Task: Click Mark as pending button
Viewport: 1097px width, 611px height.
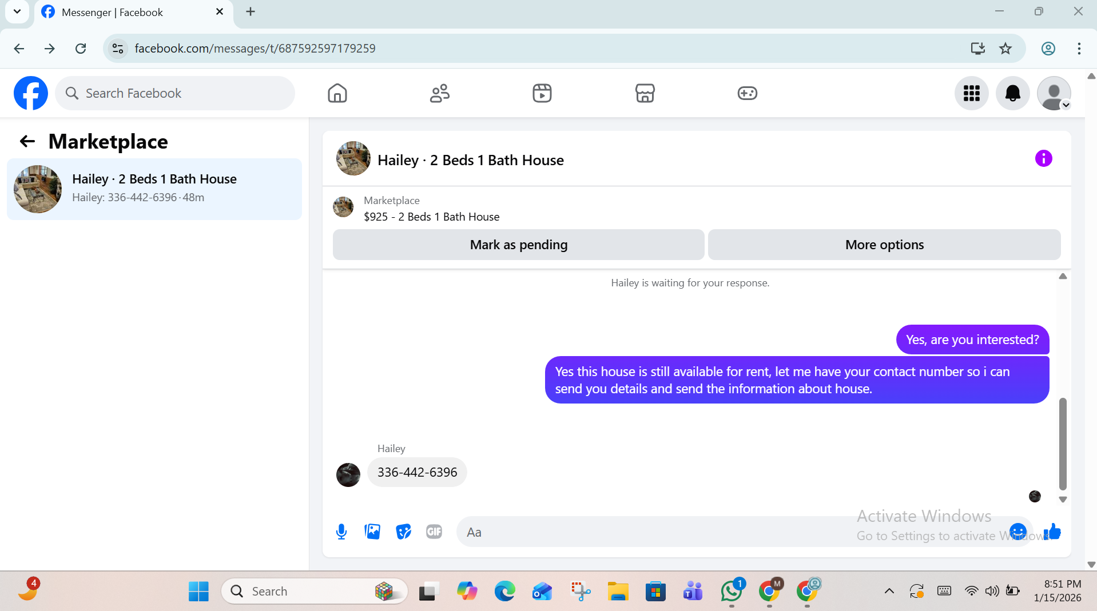Action: coord(518,245)
